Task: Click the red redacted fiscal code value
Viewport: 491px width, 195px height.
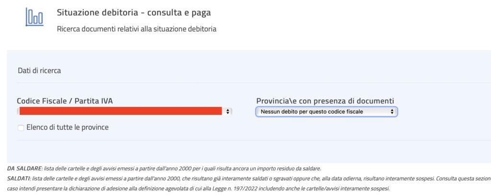Action: coord(120,111)
